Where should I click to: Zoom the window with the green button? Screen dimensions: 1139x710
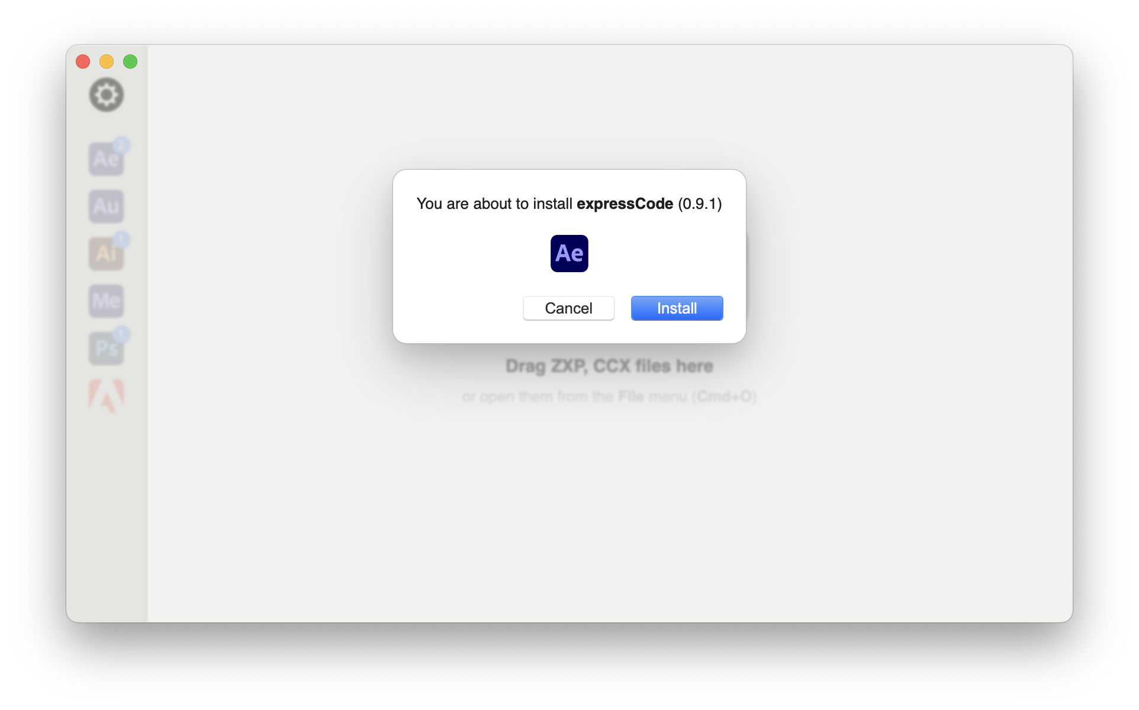click(130, 62)
